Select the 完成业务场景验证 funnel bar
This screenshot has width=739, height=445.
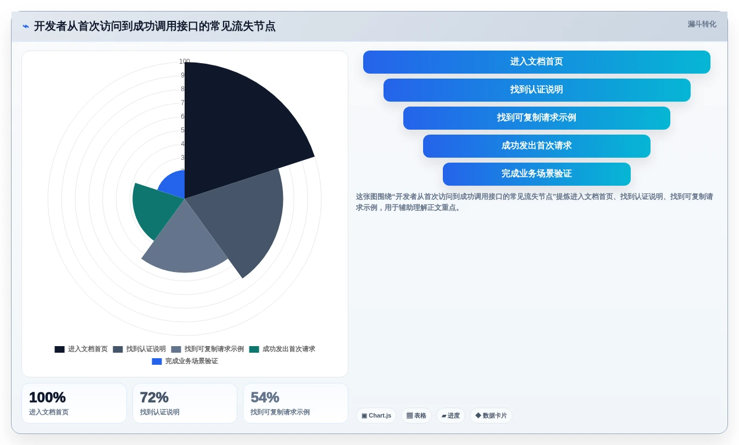click(x=536, y=174)
